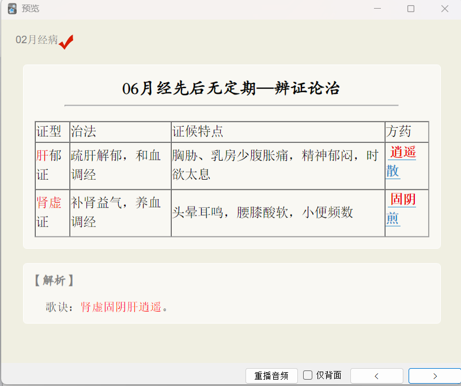The height and width of the screenshot is (386, 461).
Task: Click the 02月经病 deck label
Action: click(x=36, y=40)
